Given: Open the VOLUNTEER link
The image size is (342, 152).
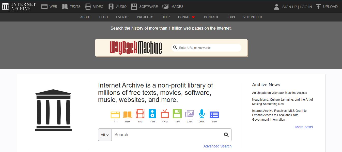Looking at the screenshot, I should coord(253,17).
